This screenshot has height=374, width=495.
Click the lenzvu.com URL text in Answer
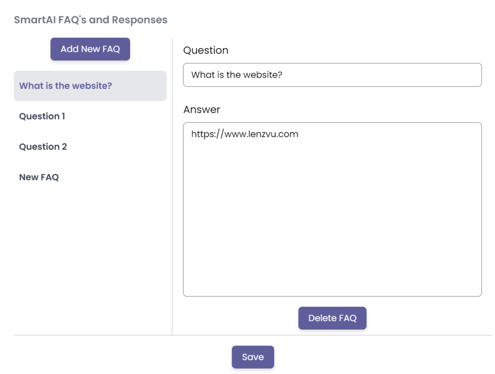245,134
